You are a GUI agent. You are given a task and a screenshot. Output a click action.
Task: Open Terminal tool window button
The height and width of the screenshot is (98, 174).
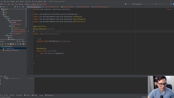coord(27,95)
